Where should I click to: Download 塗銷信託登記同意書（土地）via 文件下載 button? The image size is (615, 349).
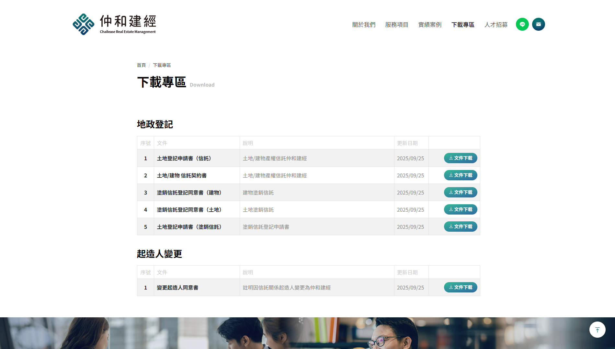click(461, 209)
